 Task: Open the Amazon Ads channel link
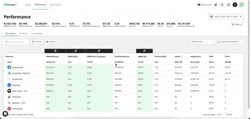(17, 79)
